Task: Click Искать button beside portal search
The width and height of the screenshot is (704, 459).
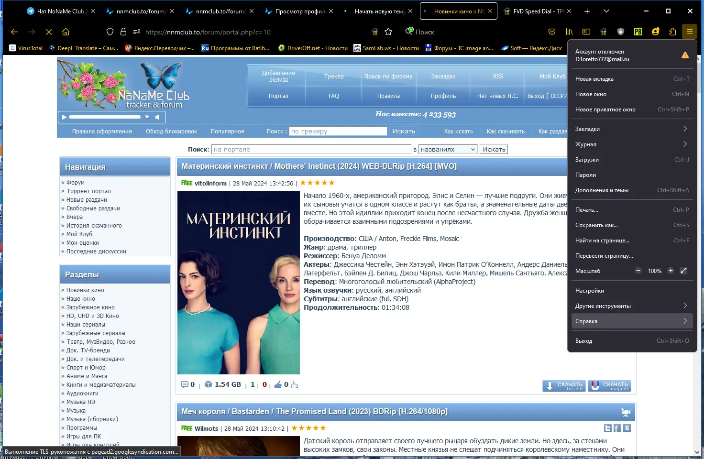Action: [x=494, y=150]
